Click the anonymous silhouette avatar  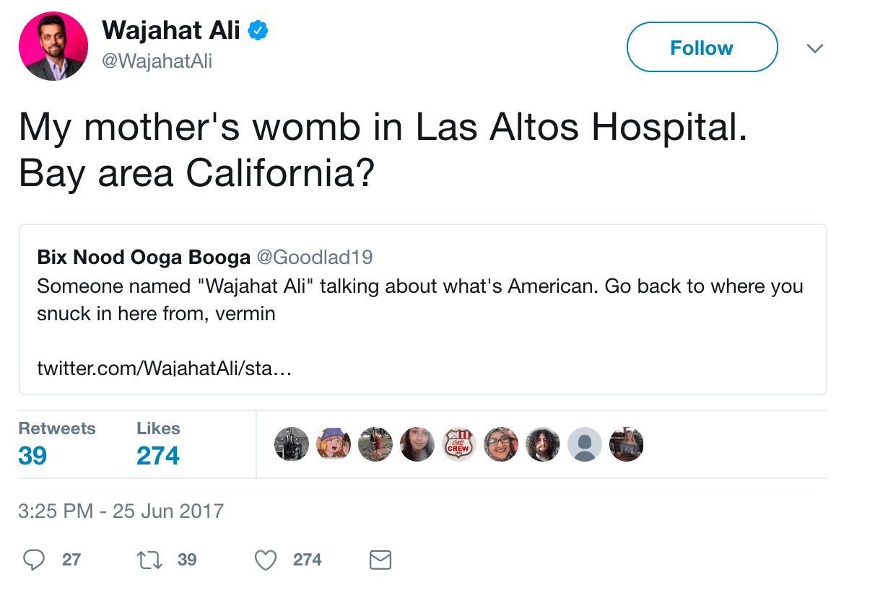585,444
